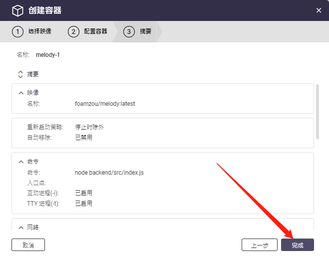Click the step 3 number circle
Viewport: 329px width, 258px height.
pos(129,32)
